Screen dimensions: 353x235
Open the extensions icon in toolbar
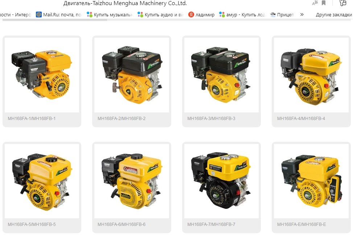pos(342,3)
